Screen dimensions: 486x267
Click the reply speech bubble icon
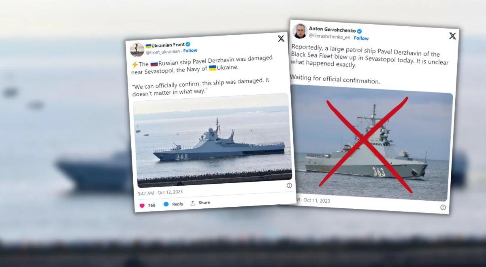coord(166,204)
